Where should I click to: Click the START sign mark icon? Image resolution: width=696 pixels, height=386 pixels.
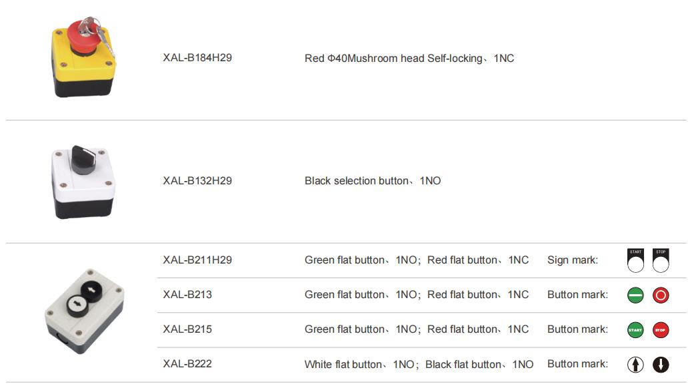pyautogui.click(x=635, y=260)
